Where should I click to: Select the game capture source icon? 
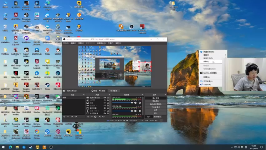[88, 105]
